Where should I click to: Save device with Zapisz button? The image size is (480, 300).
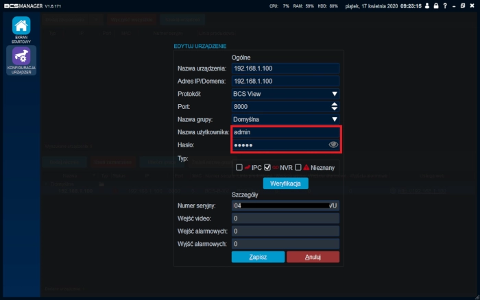258,257
